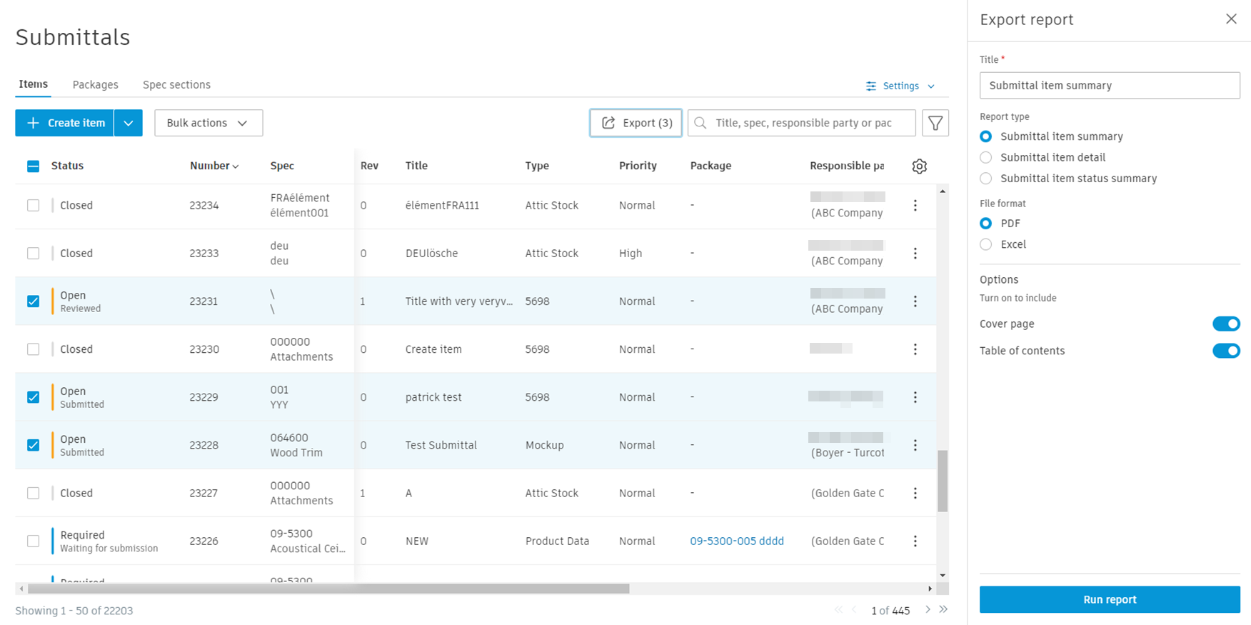Check the box for item 23233
Screen dimensions: 1251x625
(33, 254)
